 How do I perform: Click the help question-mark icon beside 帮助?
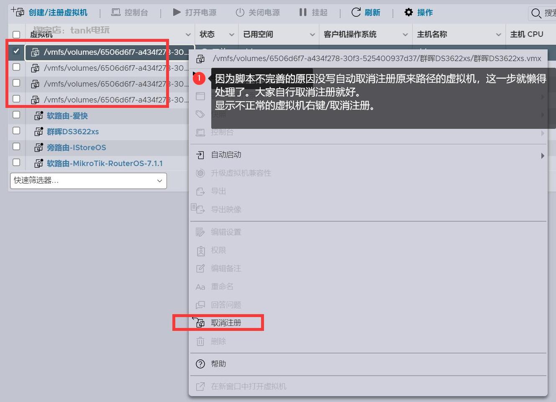click(200, 364)
